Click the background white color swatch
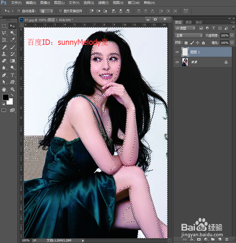 (10, 102)
